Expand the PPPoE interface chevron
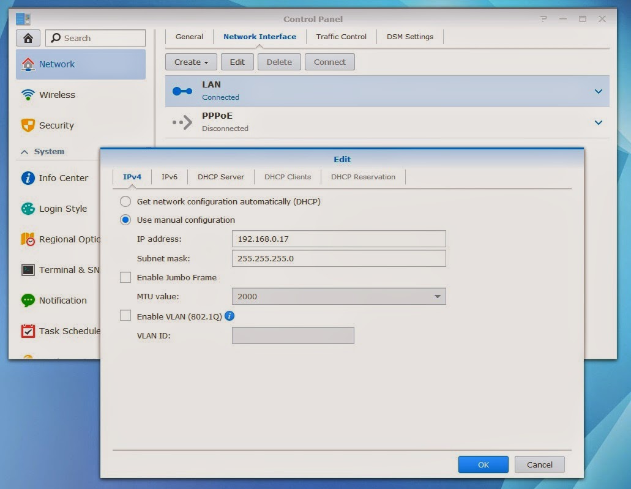631x489 pixels. (599, 122)
